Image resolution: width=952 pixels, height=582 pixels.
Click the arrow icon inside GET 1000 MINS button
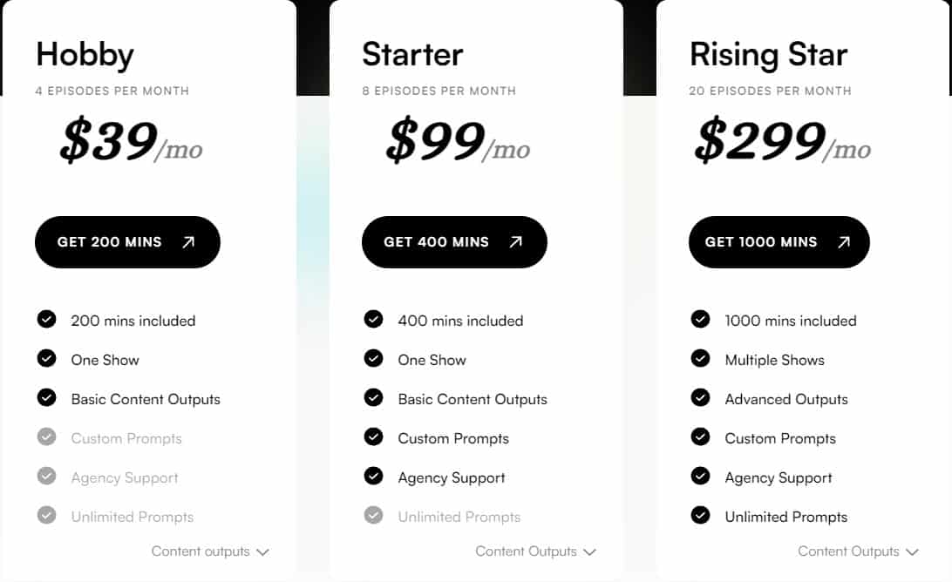(x=843, y=242)
